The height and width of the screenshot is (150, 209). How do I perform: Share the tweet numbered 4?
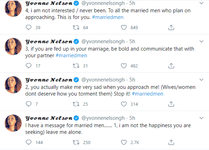tap(171, 27)
